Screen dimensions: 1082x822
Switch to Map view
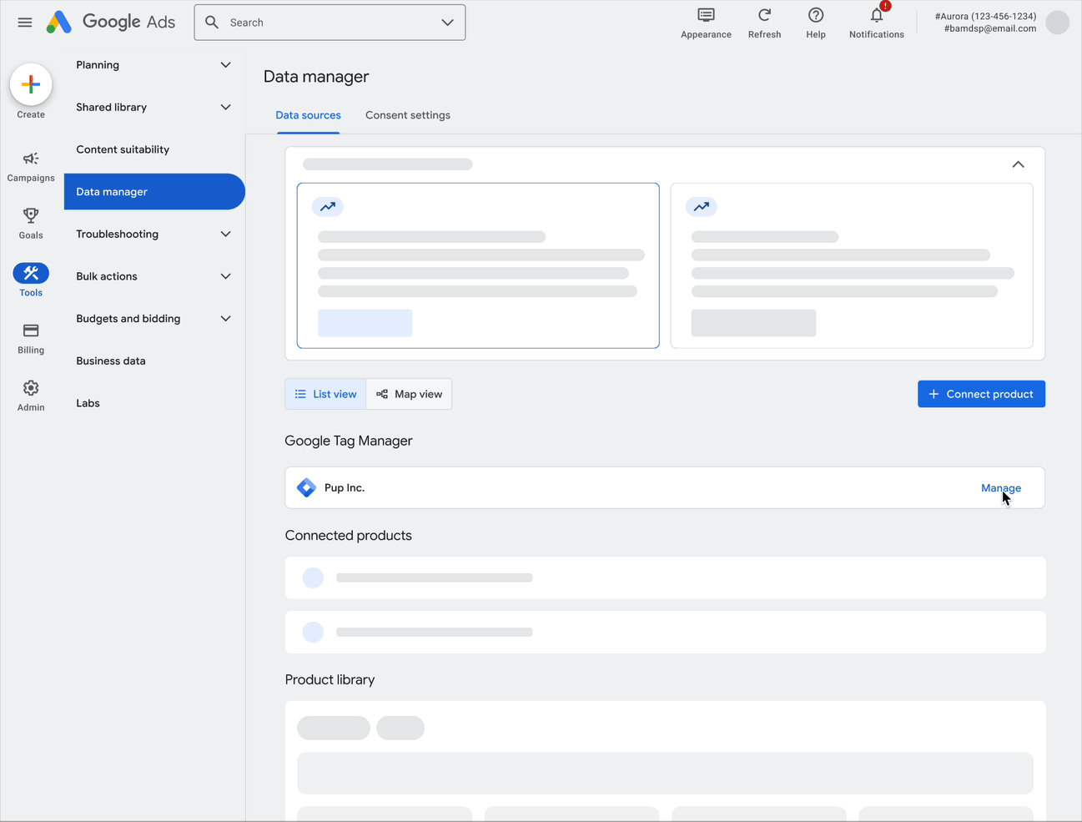tap(409, 394)
